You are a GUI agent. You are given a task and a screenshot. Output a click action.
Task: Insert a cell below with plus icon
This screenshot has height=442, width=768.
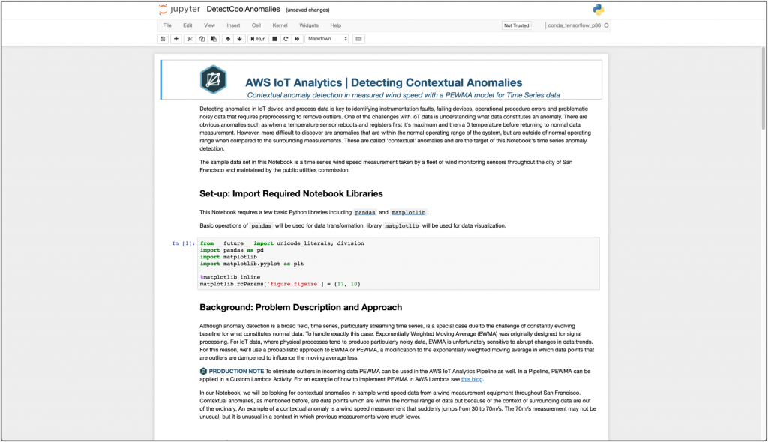175,39
